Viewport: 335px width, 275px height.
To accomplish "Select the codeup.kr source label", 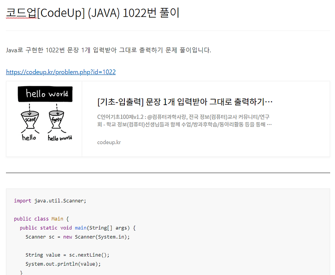I will click(108, 142).
